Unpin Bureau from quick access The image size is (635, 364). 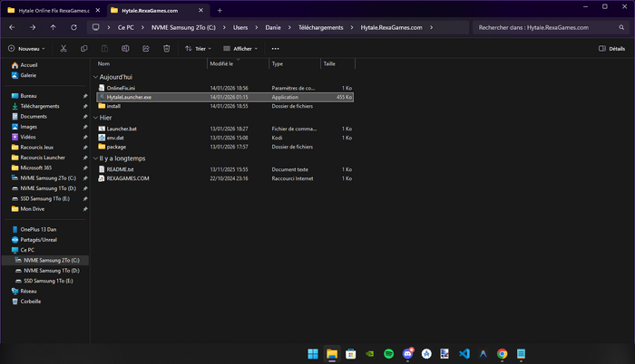(85, 96)
